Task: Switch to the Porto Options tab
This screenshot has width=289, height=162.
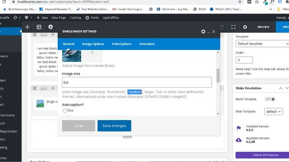Action: point(121,44)
